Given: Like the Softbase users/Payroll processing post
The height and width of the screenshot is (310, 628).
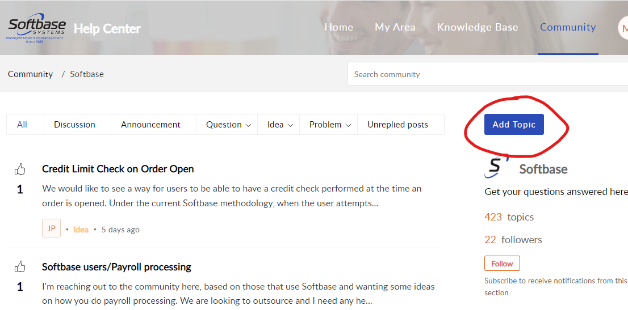Looking at the screenshot, I should click(20, 267).
